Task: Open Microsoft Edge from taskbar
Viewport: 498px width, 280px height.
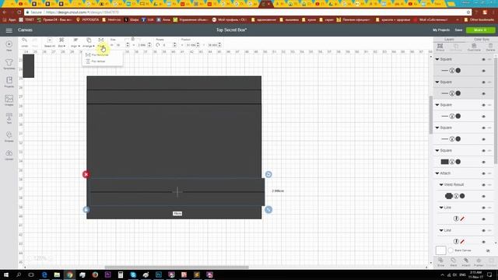Action: [44, 275]
